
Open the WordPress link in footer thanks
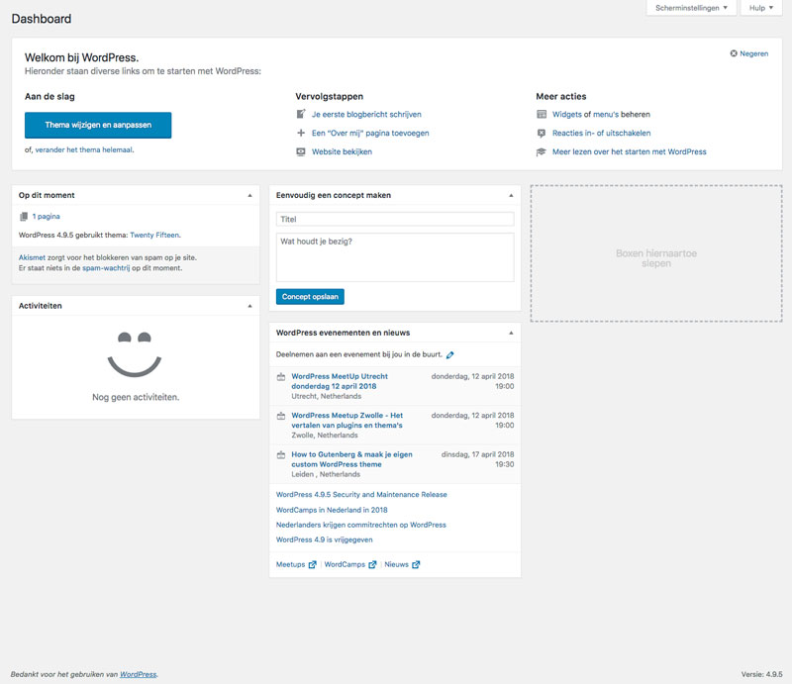(x=138, y=674)
